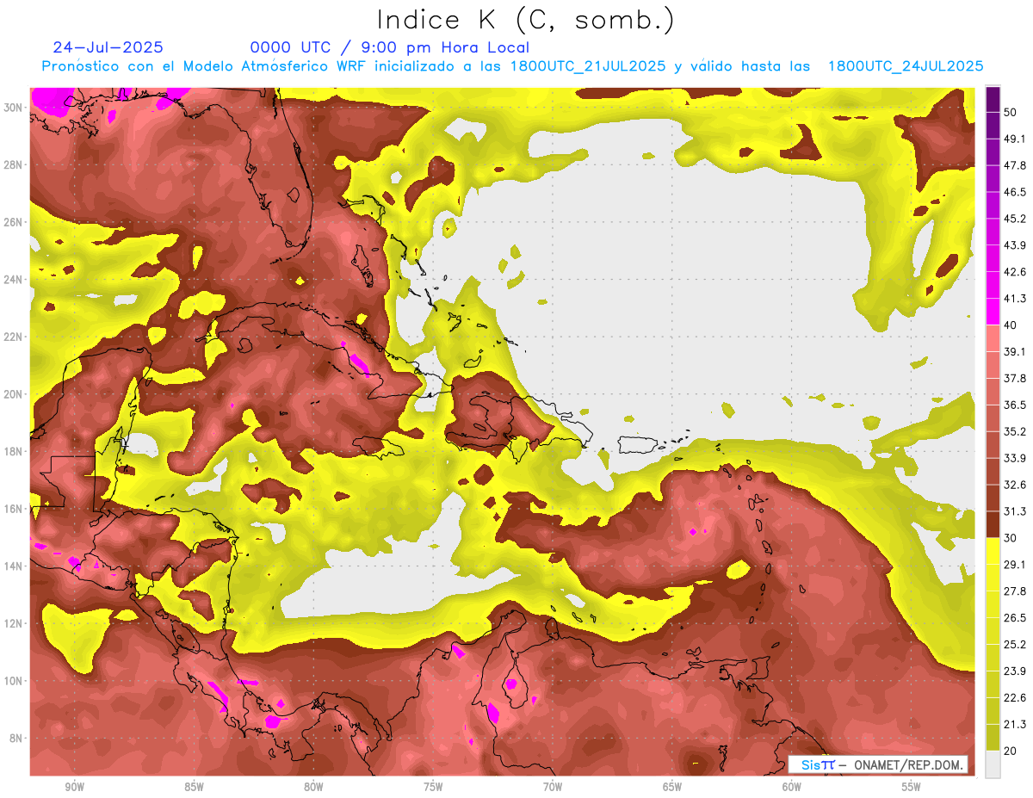Click longitude label '55W'
This screenshot has height=798, width=1033.
(912, 787)
